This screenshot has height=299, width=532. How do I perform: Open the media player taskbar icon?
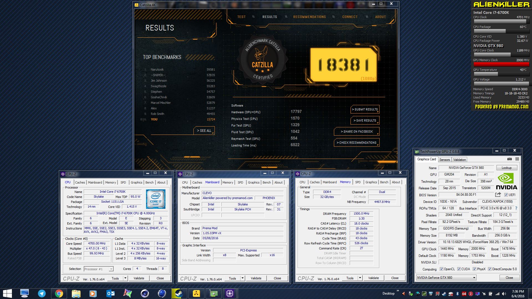tap(93, 293)
